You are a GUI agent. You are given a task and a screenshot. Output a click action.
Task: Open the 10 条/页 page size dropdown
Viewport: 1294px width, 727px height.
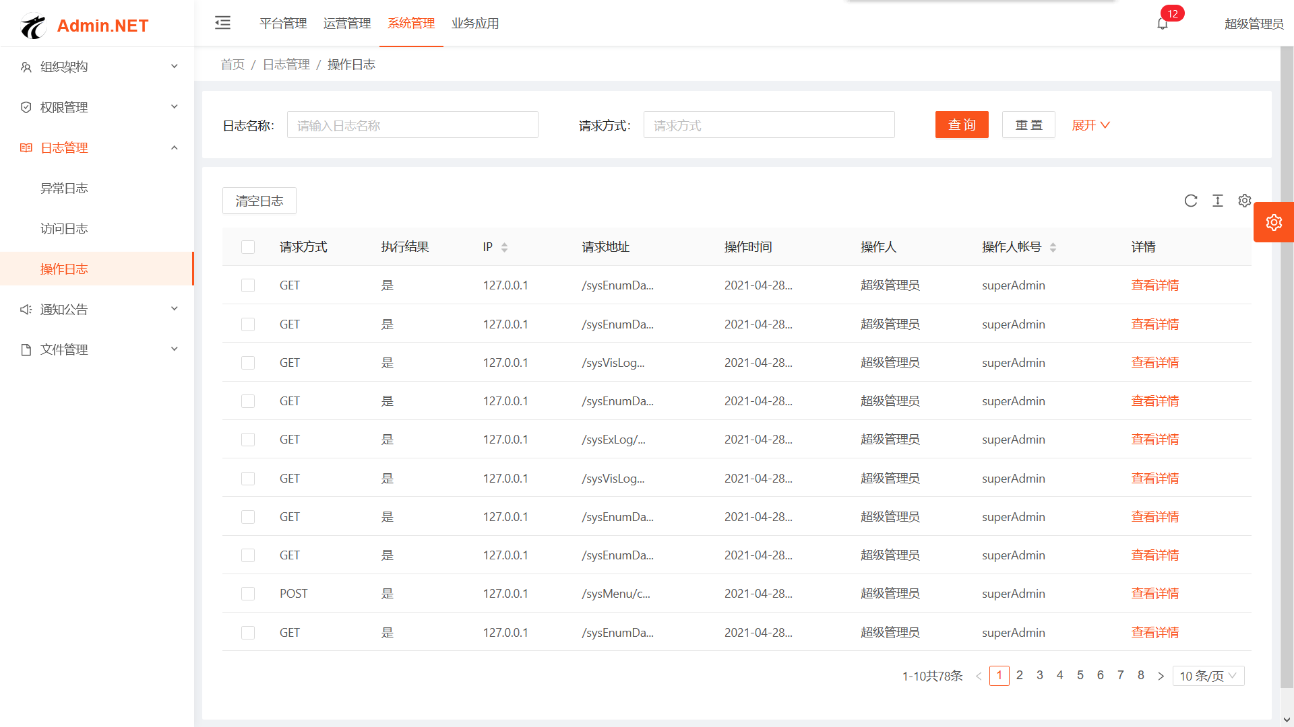point(1208,676)
